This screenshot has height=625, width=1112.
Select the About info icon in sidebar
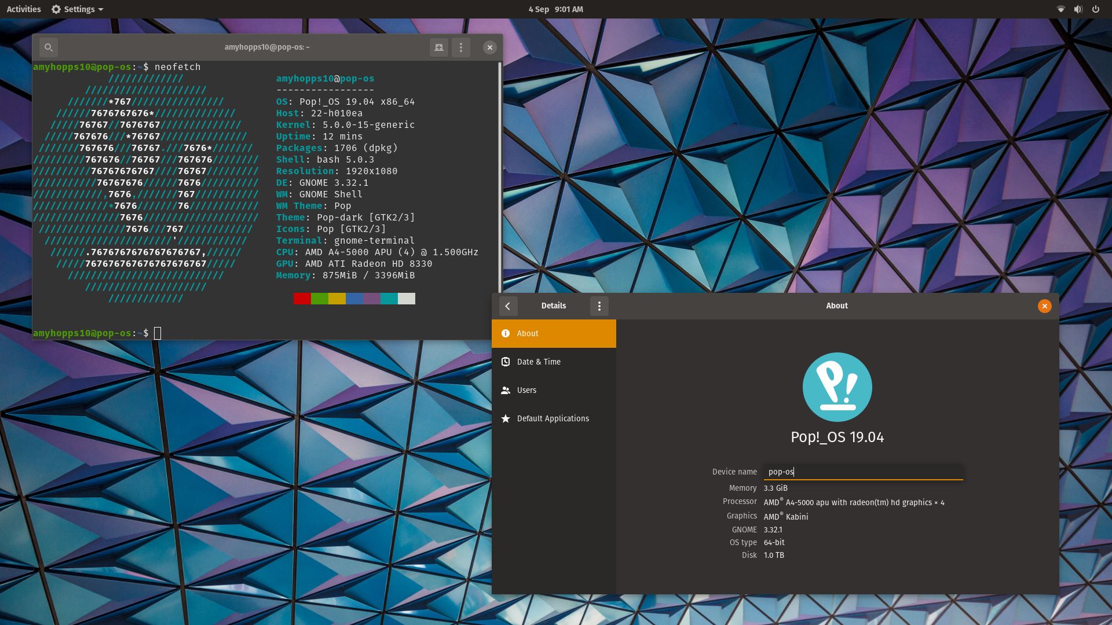[506, 333]
